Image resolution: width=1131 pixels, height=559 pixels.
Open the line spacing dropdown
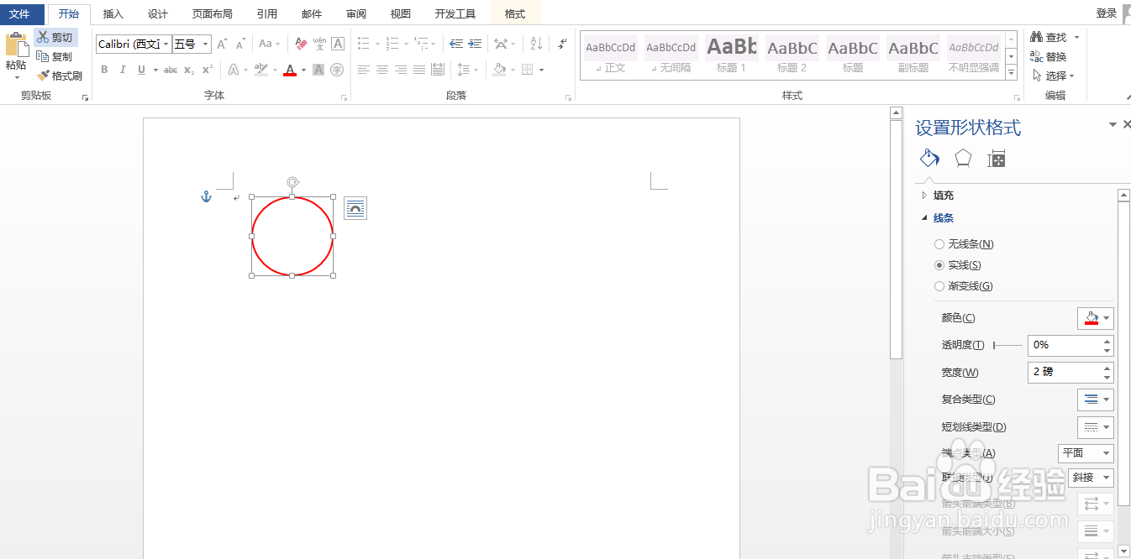(x=467, y=70)
